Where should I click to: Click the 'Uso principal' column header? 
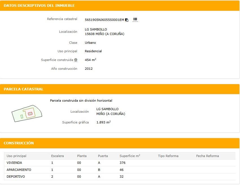tap(16, 156)
